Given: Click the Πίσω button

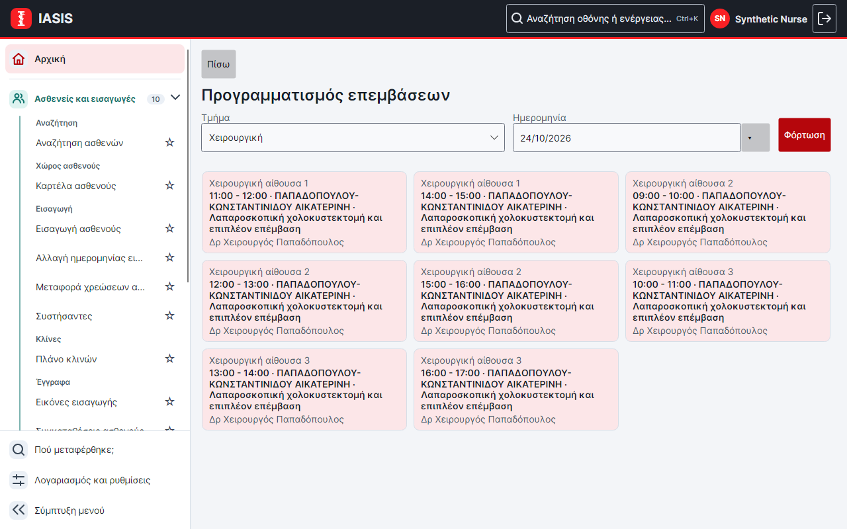Looking at the screenshot, I should click(x=218, y=64).
